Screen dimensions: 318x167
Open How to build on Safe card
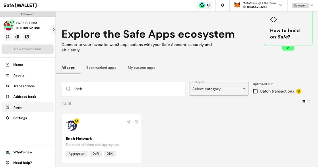(288, 28)
